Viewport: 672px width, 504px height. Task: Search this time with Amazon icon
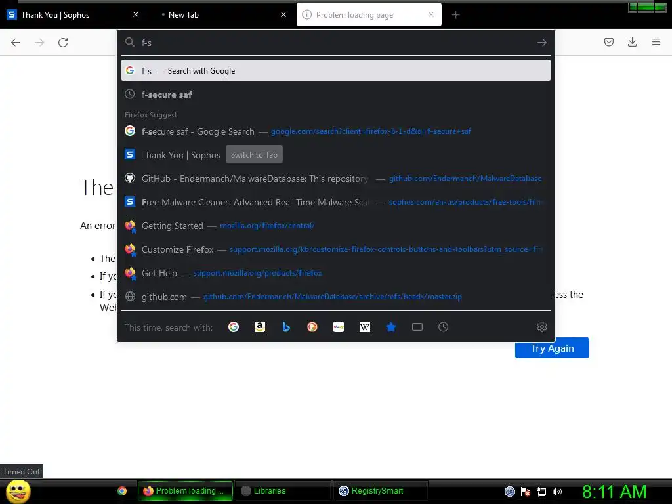260,327
